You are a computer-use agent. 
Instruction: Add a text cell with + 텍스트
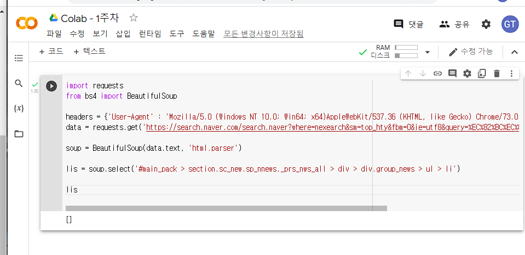click(x=89, y=52)
